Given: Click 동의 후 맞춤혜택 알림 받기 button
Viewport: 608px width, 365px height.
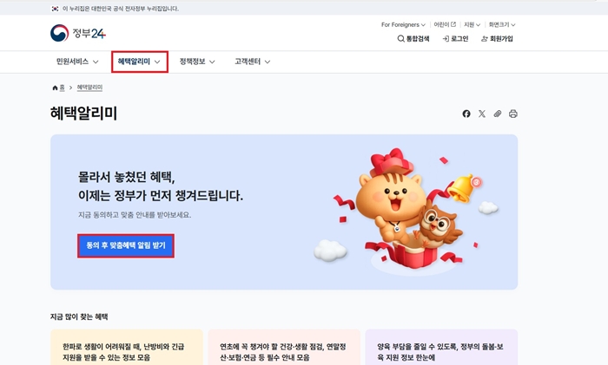Looking at the screenshot, I should (x=126, y=246).
